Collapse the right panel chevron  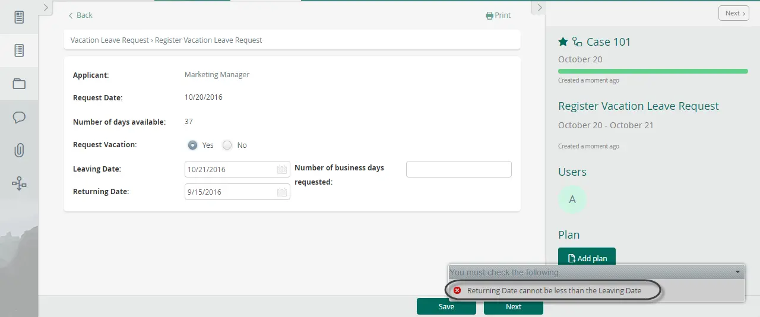click(x=540, y=7)
